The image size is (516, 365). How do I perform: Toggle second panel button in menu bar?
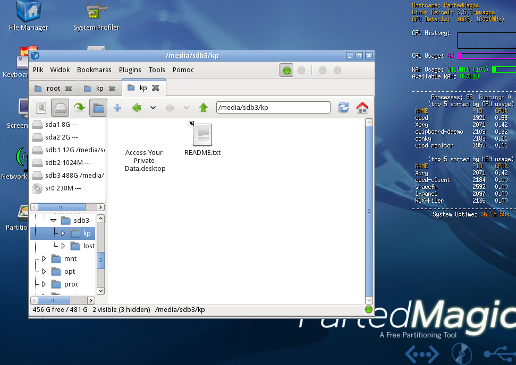pos(301,70)
